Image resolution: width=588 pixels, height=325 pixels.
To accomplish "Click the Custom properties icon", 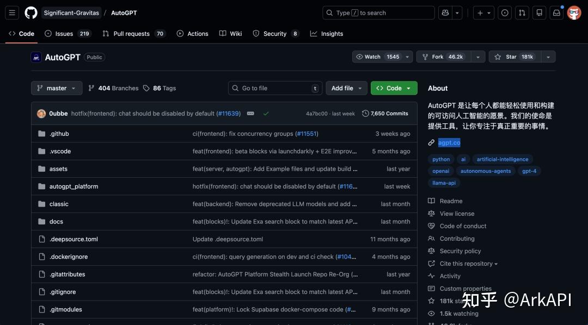I will click(431, 289).
